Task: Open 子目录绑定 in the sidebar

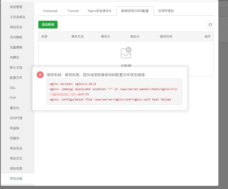Action: 17,17
